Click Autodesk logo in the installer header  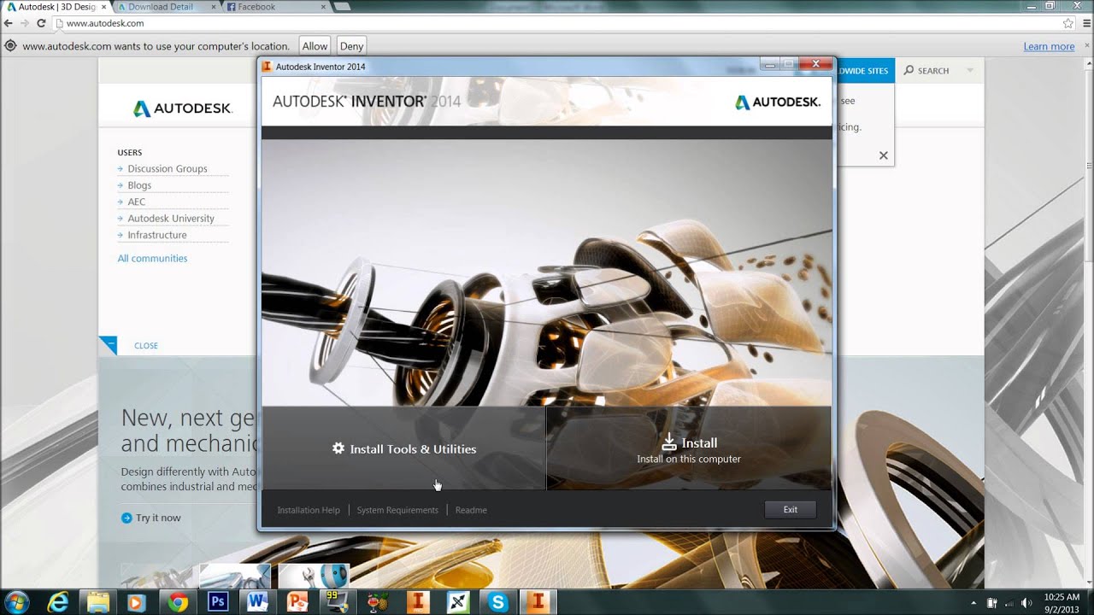pyautogui.click(x=777, y=102)
